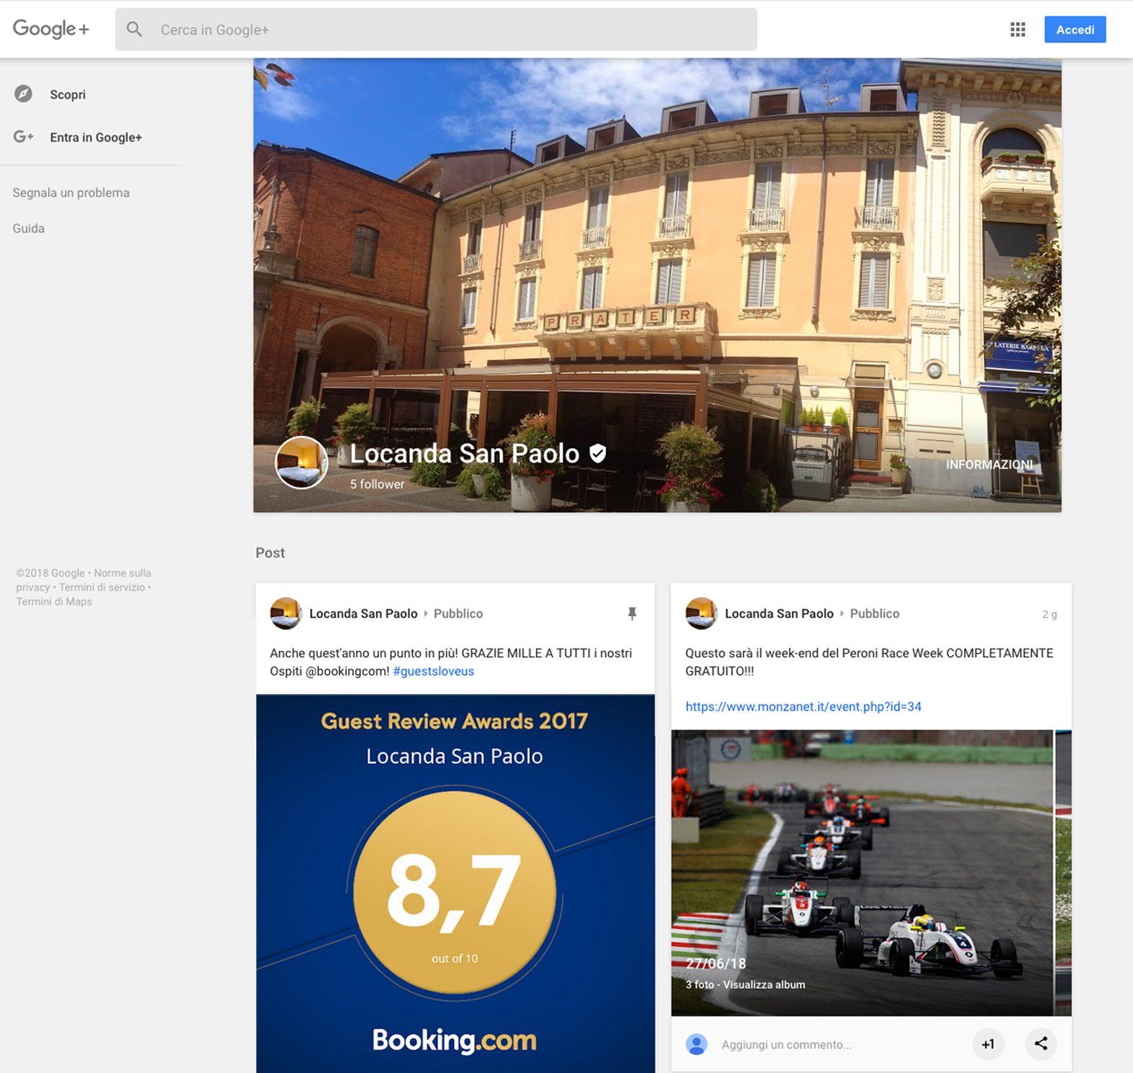This screenshot has height=1073, width=1133.
Task: Click Aggiungi un commento field
Action: [787, 1044]
